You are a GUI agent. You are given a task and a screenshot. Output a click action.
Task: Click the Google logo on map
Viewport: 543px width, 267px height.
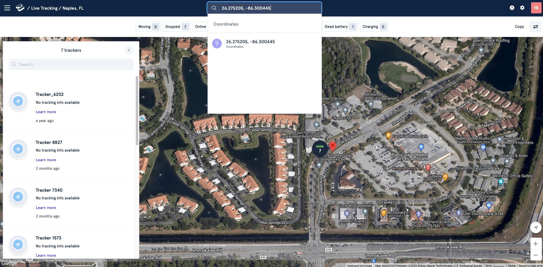coord(9,263)
